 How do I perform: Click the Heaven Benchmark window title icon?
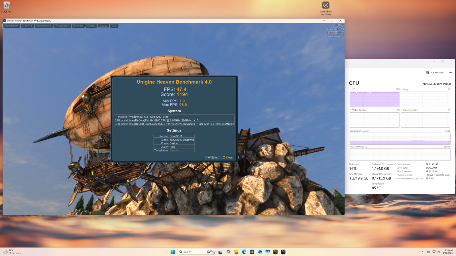pos(5,21)
